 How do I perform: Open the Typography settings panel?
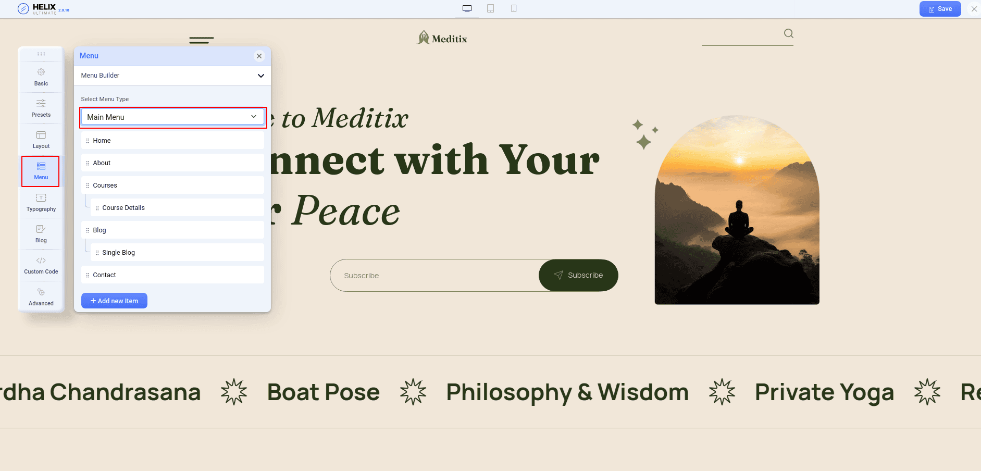point(41,202)
